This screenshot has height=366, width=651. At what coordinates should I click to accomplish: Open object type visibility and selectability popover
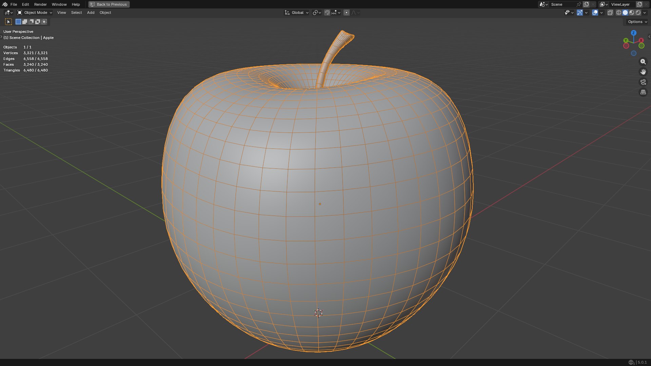[x=569, y=13]
